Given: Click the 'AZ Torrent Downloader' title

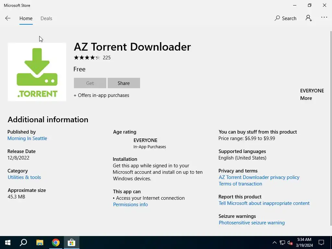Looking at the screenshot, I should [132, 47].
